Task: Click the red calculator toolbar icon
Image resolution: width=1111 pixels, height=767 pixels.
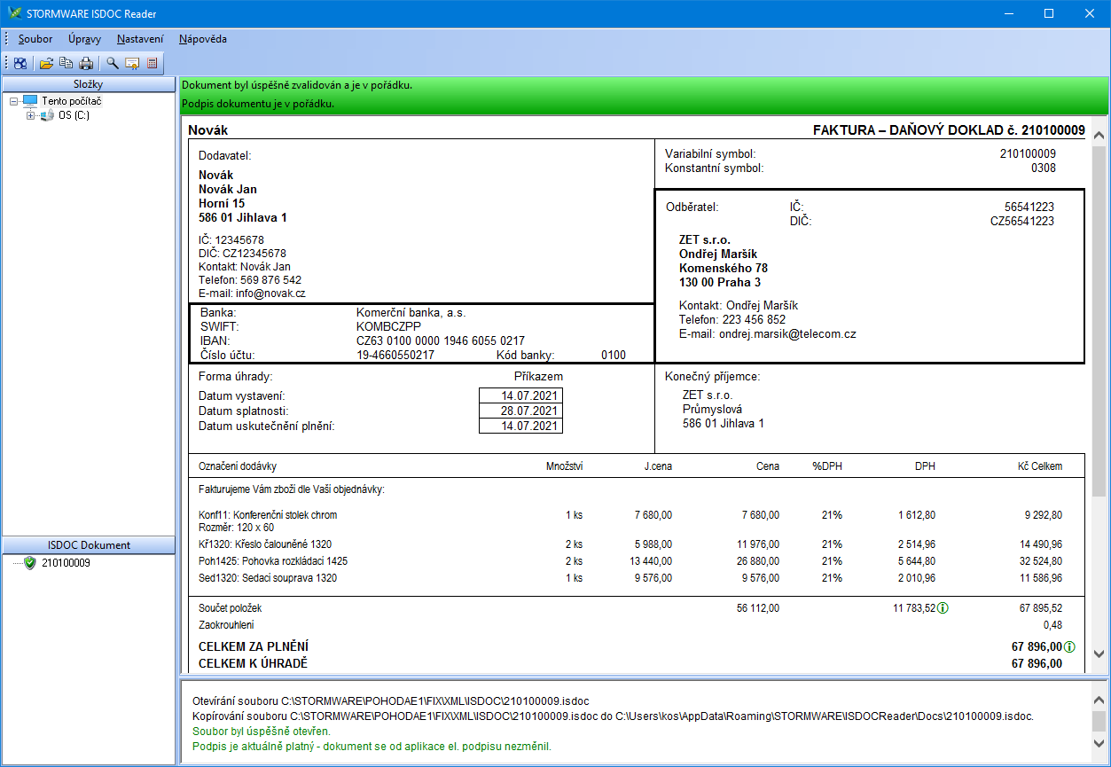Action: tap(153, 63)
